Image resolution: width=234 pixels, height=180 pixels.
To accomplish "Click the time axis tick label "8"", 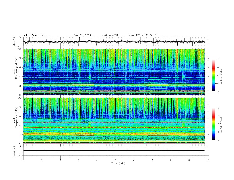I will point(171,160).
